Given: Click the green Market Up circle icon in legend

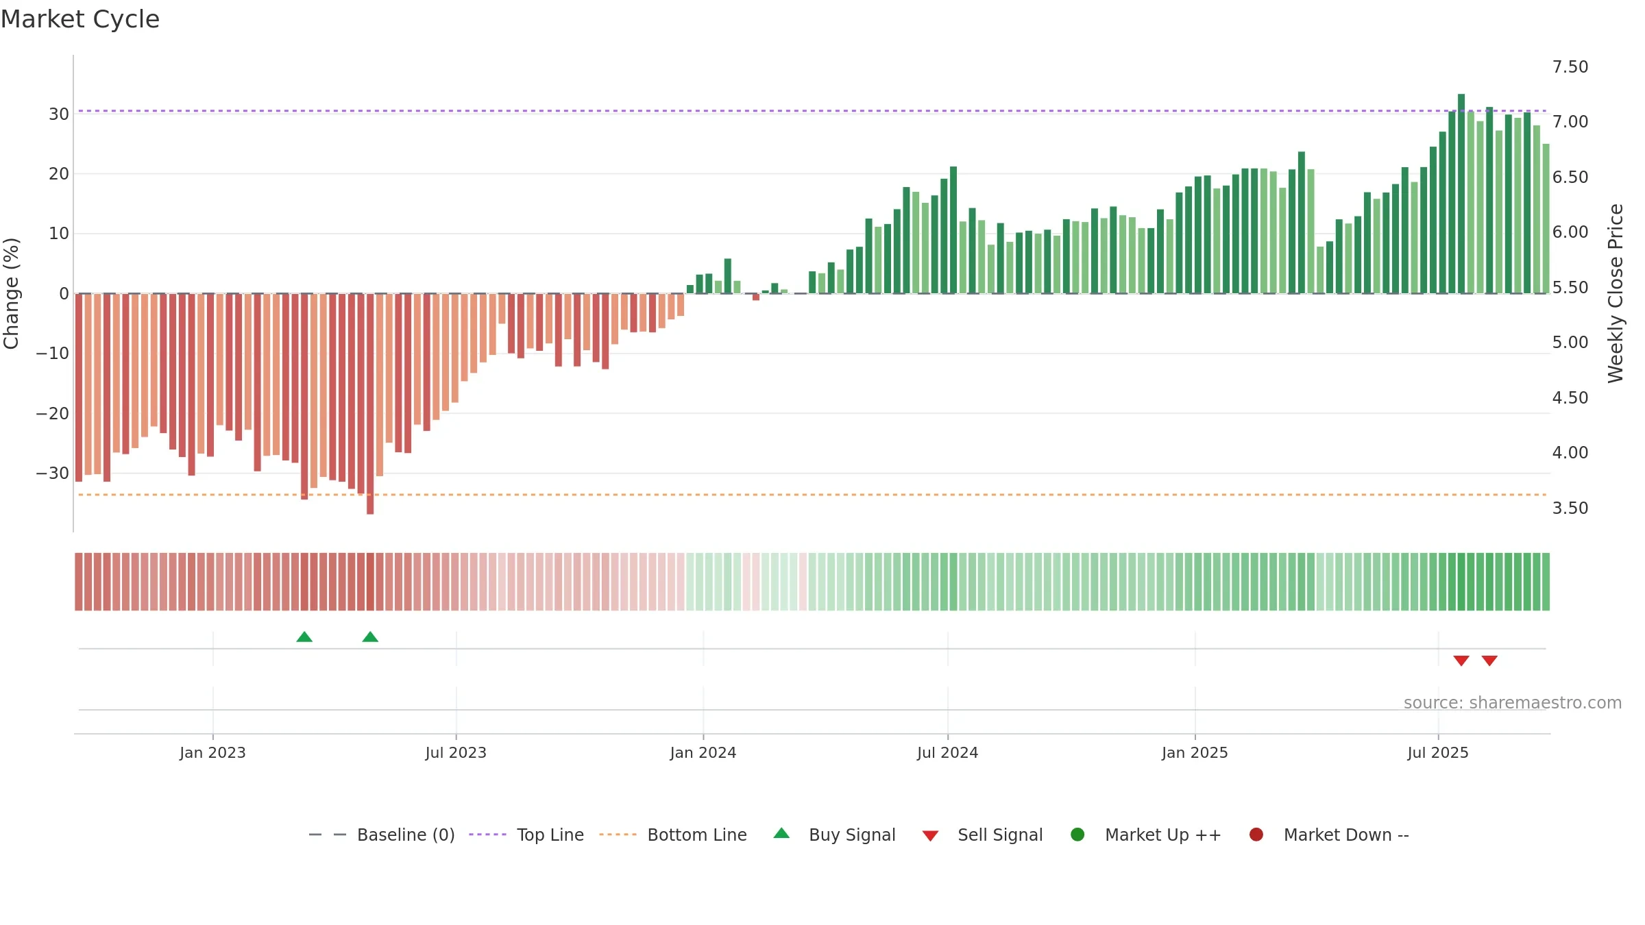Looking at the screenshot, I should click(1077, 835).
